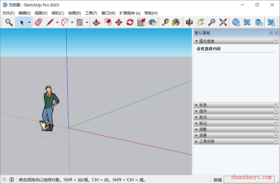Image resolution: width=280 pixels, height=184 pixels.
Task: Select the Tape Measure tool
Action: pos(165,22)
